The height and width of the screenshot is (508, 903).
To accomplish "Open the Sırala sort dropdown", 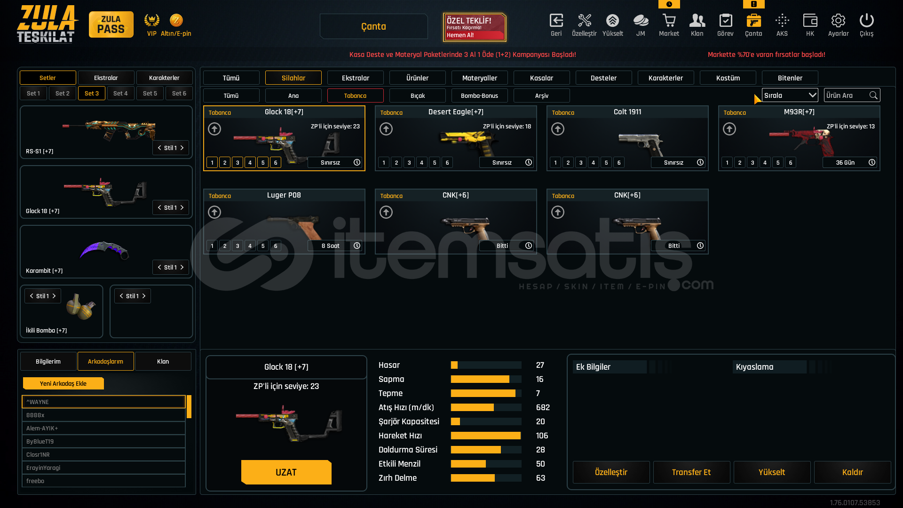I will tap(790, 95).
